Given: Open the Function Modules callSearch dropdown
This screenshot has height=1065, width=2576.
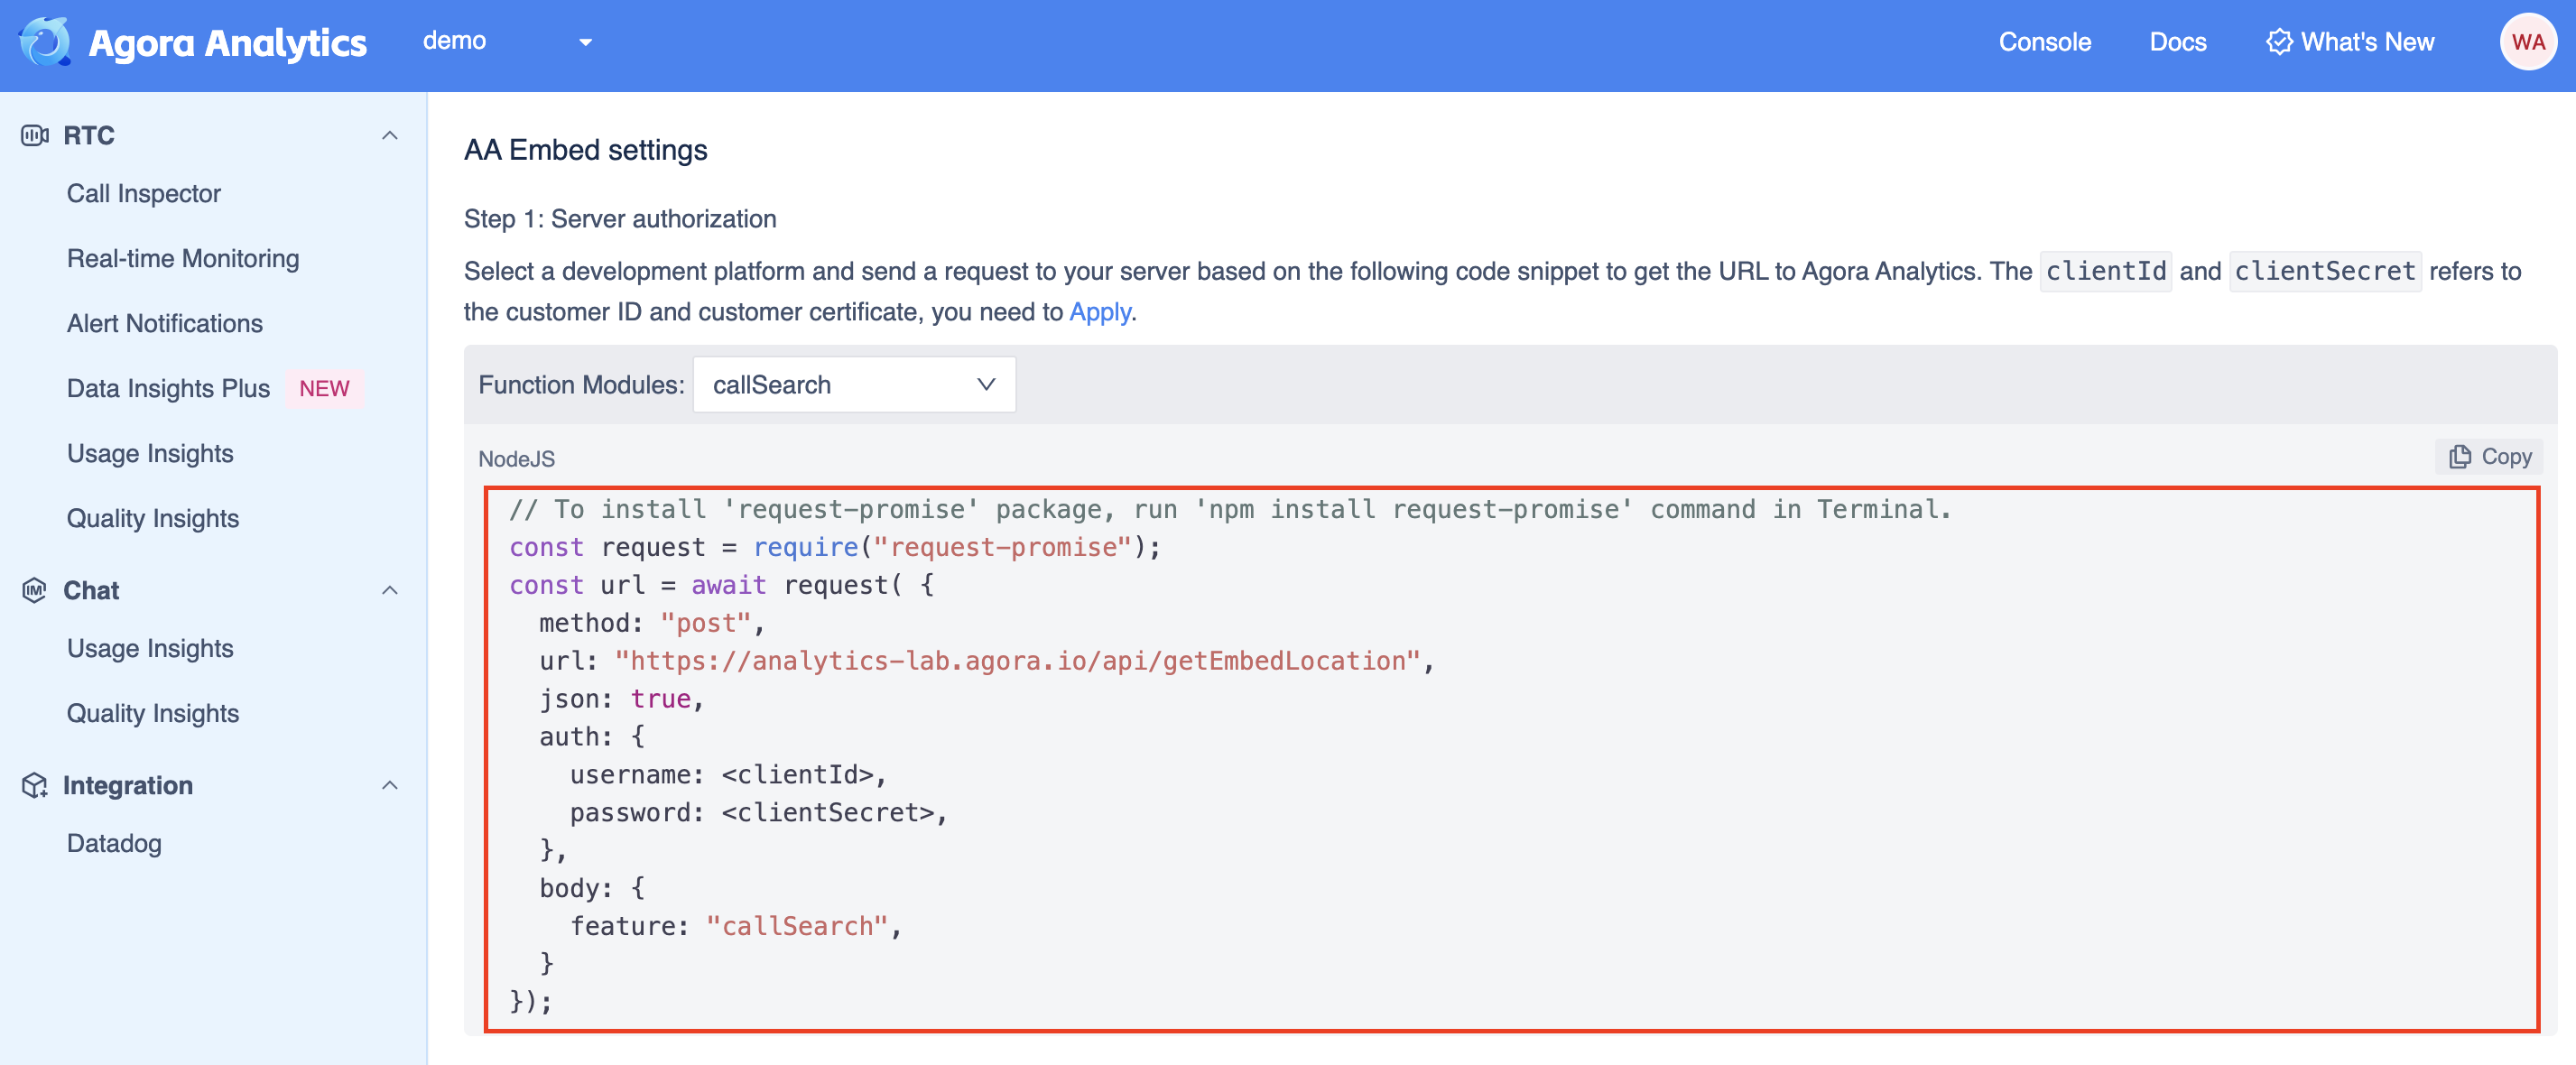Looking at the screenshot, I should click(854, 385).
